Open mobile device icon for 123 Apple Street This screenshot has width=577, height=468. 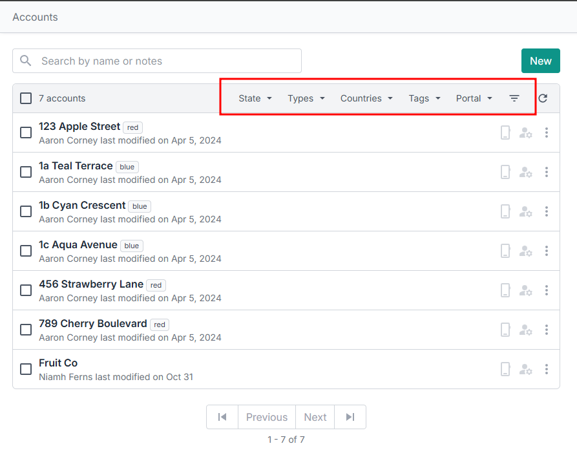pos(505,133)
